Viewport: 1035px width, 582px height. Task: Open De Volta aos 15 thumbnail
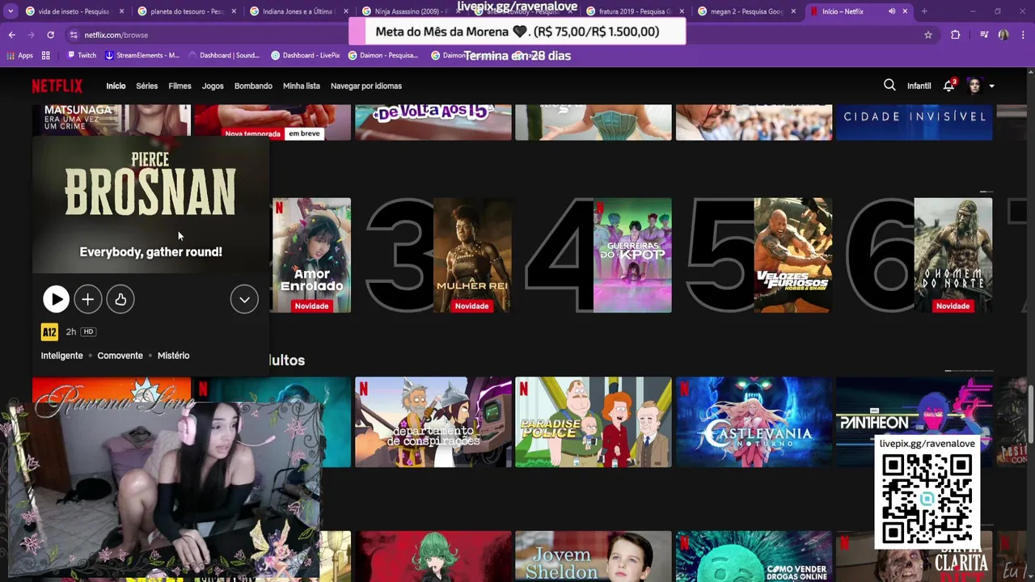click(433, 122)
